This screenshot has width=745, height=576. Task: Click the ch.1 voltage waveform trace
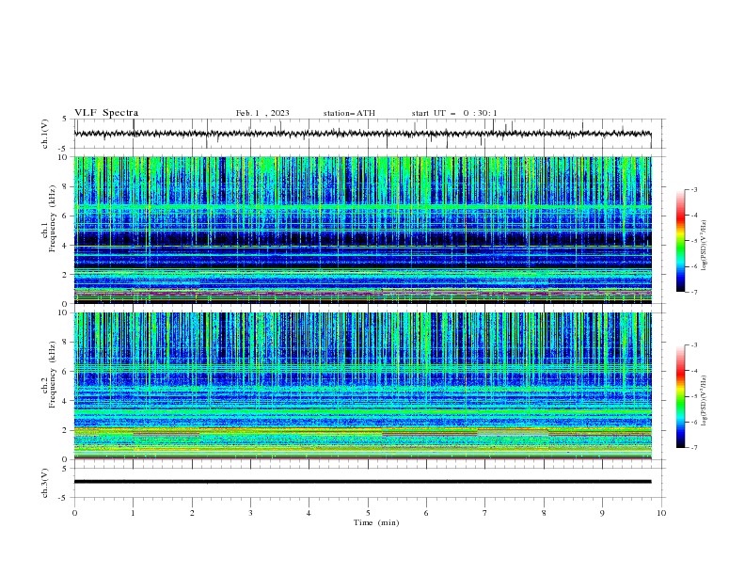(362, 134)
